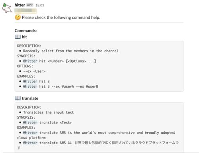Click the @hitter mention in hit synopsis
Image resolution: width=199 pixels, height=153 pixels.
click(30, 61)
